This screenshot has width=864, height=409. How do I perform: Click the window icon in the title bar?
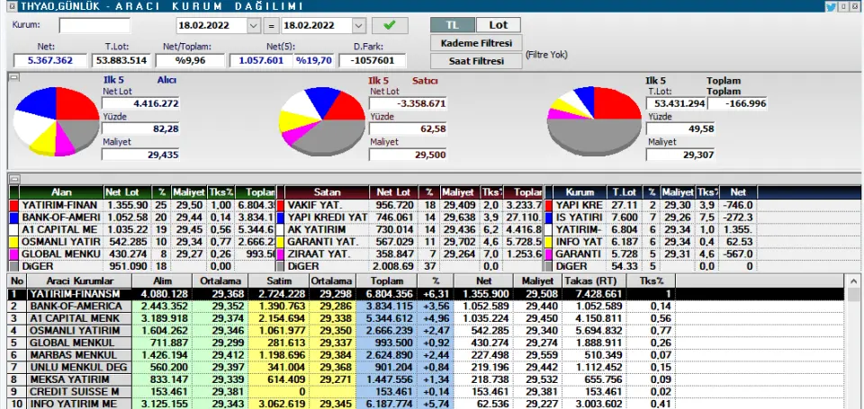(6, 6)
